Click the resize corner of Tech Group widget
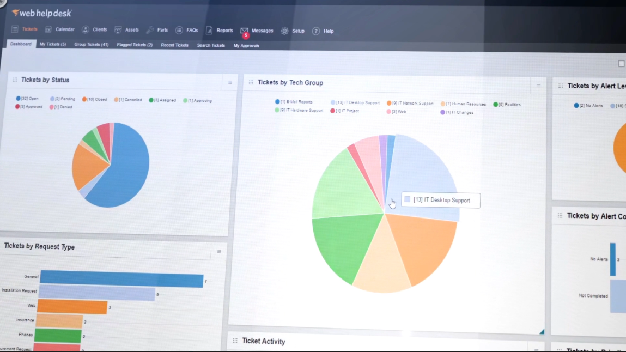 (x=542, y=331)
